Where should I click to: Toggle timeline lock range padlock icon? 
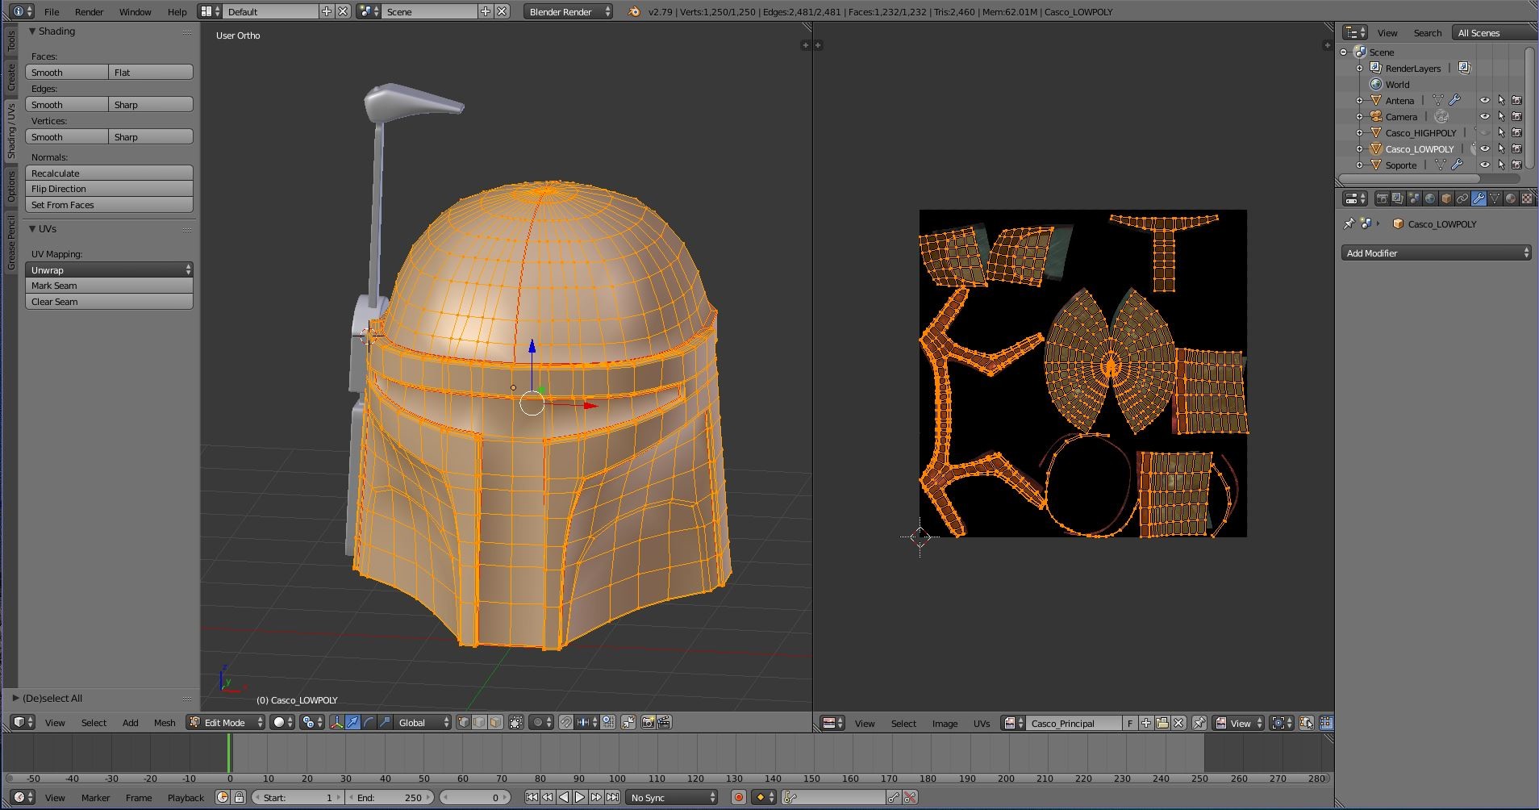coord(239,797)
